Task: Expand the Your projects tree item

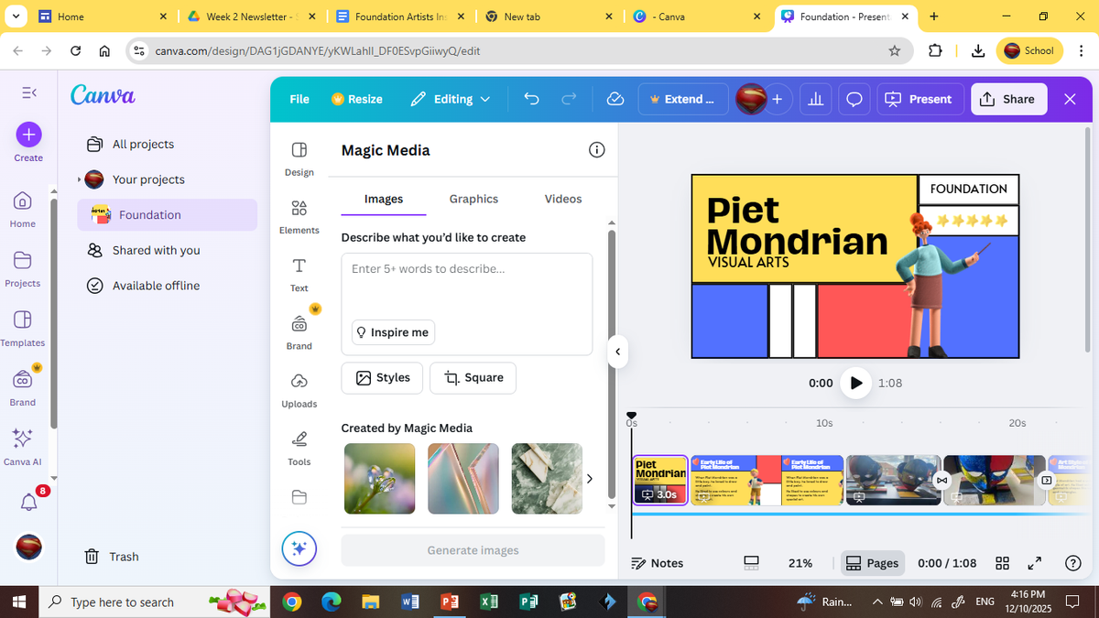Action: 80,179
